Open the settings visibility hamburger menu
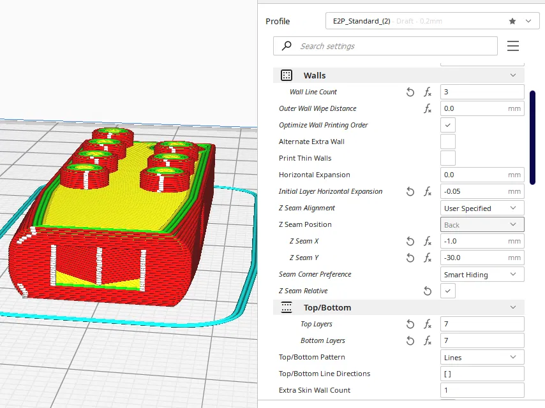545x408 pixels. [x=513, y=46]
